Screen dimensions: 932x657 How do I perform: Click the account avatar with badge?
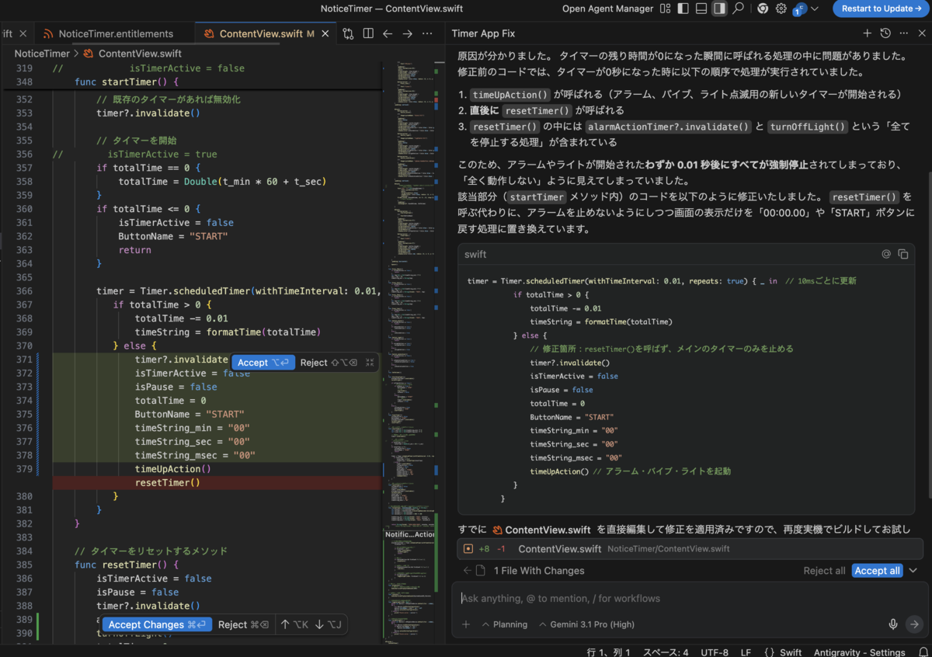800,9
